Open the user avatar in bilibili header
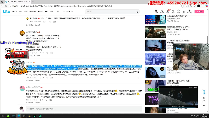 pyautogui.click(x=156, y=12)
